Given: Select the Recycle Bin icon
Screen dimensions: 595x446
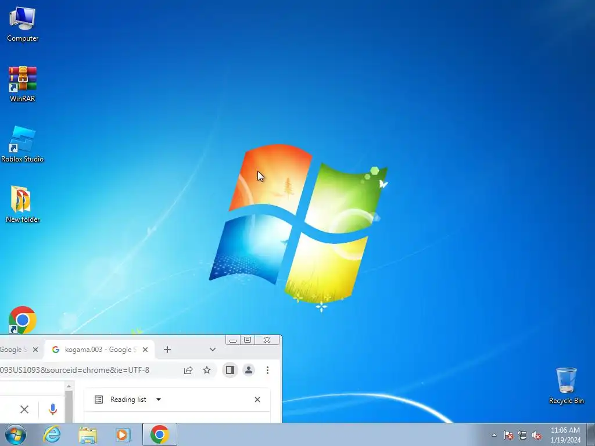Looking at the screenshot, I should [566, 386].
